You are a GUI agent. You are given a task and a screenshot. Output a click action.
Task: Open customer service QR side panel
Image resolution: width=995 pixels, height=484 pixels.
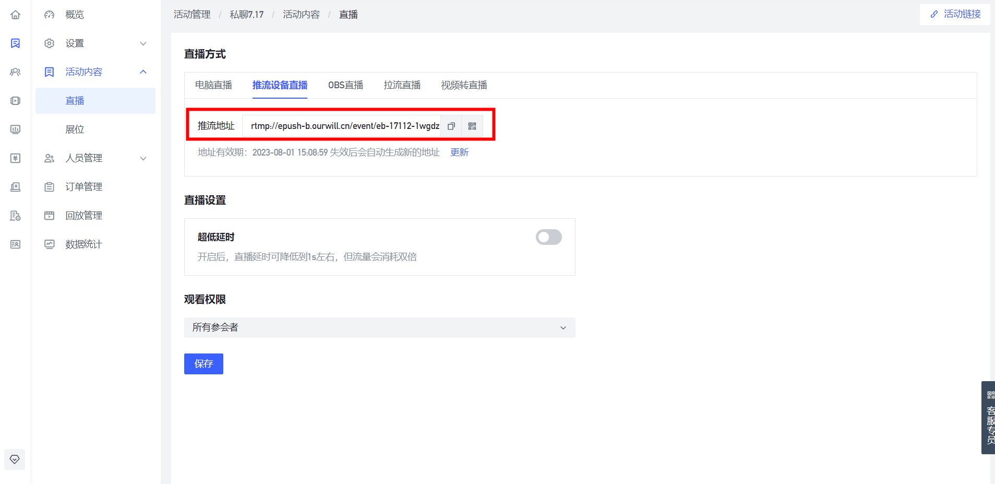pyautogui.click(x=989, y=418)
